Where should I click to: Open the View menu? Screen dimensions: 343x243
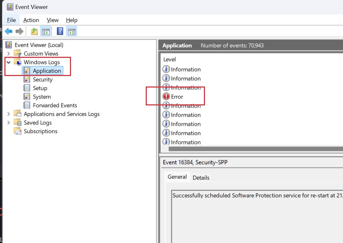(52, 20)
